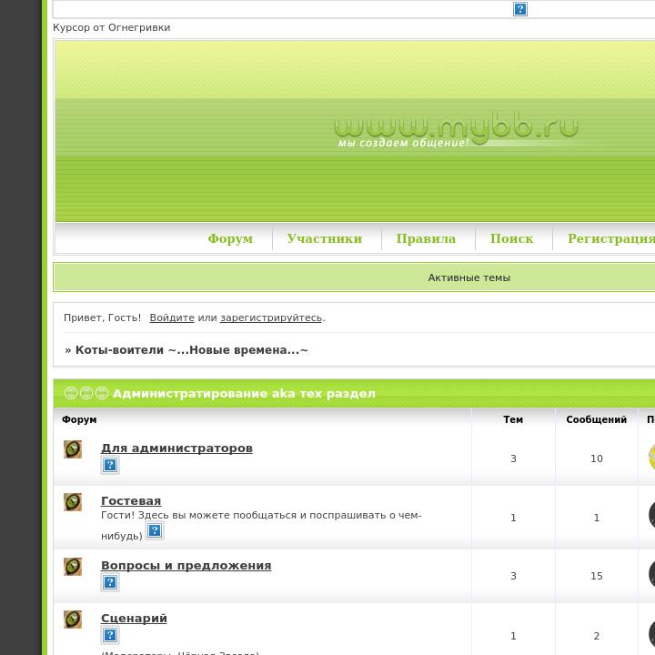Viewport: 655px width, 655px height.
Task: Click the Войдите login link
Action: point(172,317)
